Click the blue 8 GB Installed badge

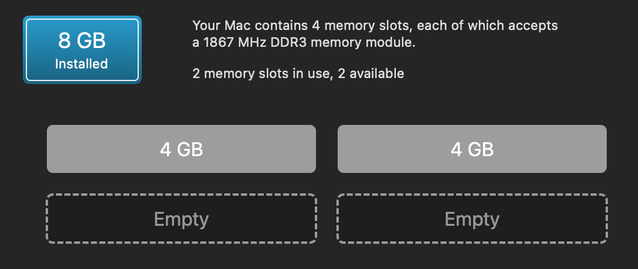[x=82, y=50]
